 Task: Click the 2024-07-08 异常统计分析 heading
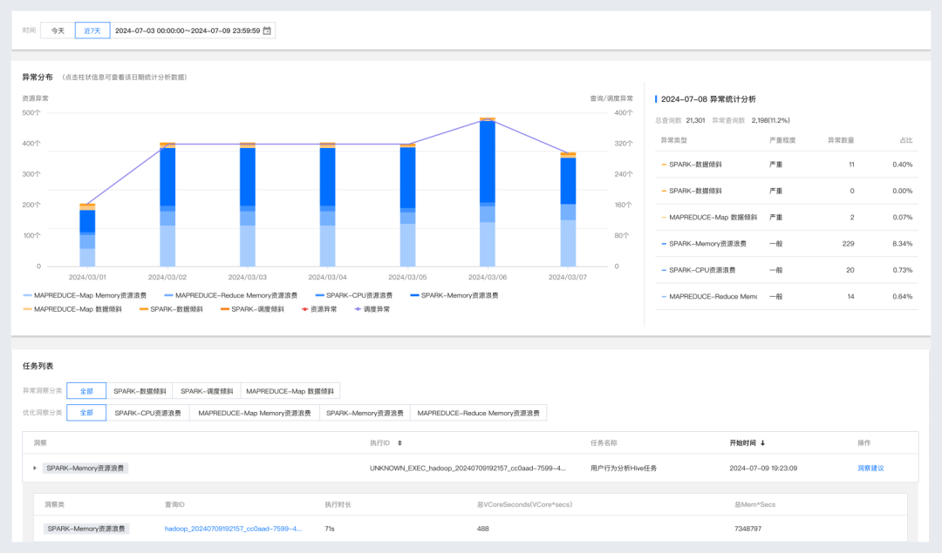click(707, 99)
